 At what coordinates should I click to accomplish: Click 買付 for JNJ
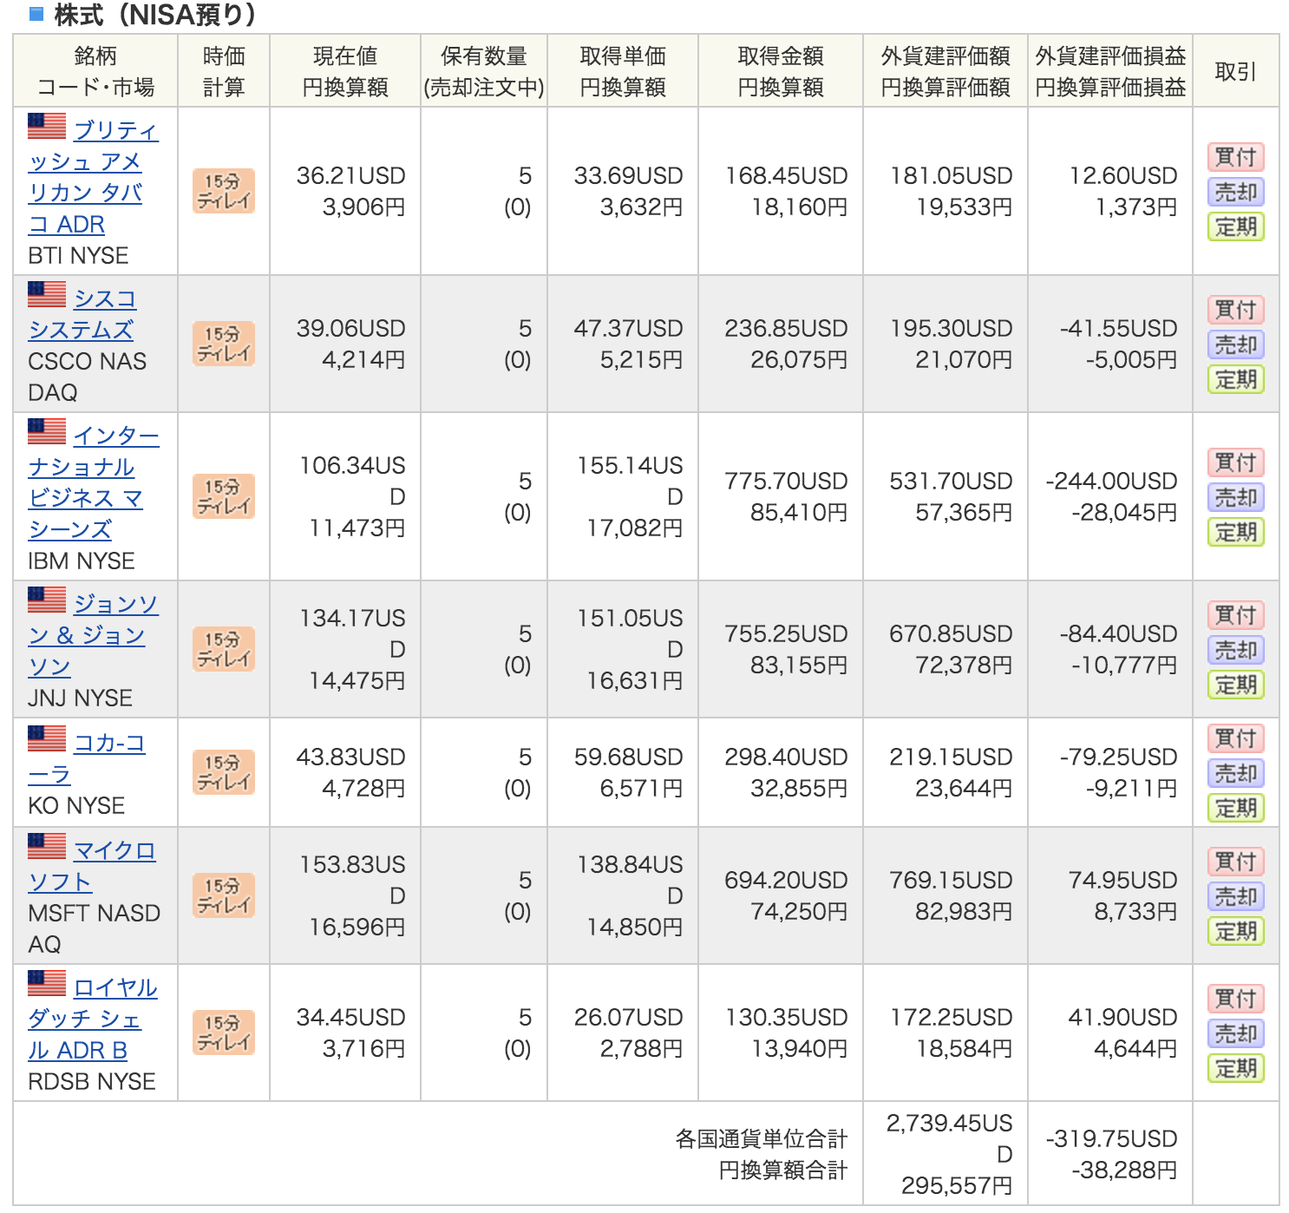(x=1236, y=615)
